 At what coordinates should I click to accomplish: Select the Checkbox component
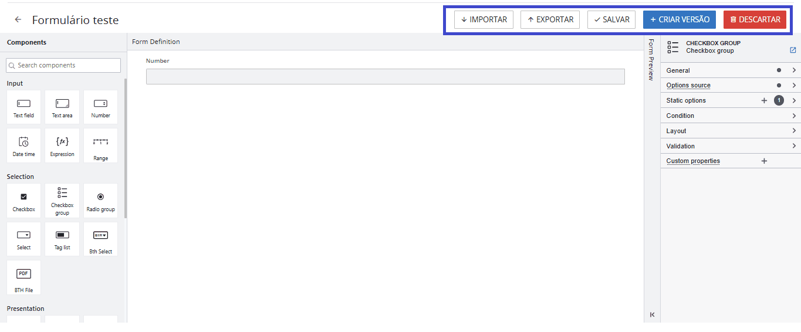click(24, 201)
